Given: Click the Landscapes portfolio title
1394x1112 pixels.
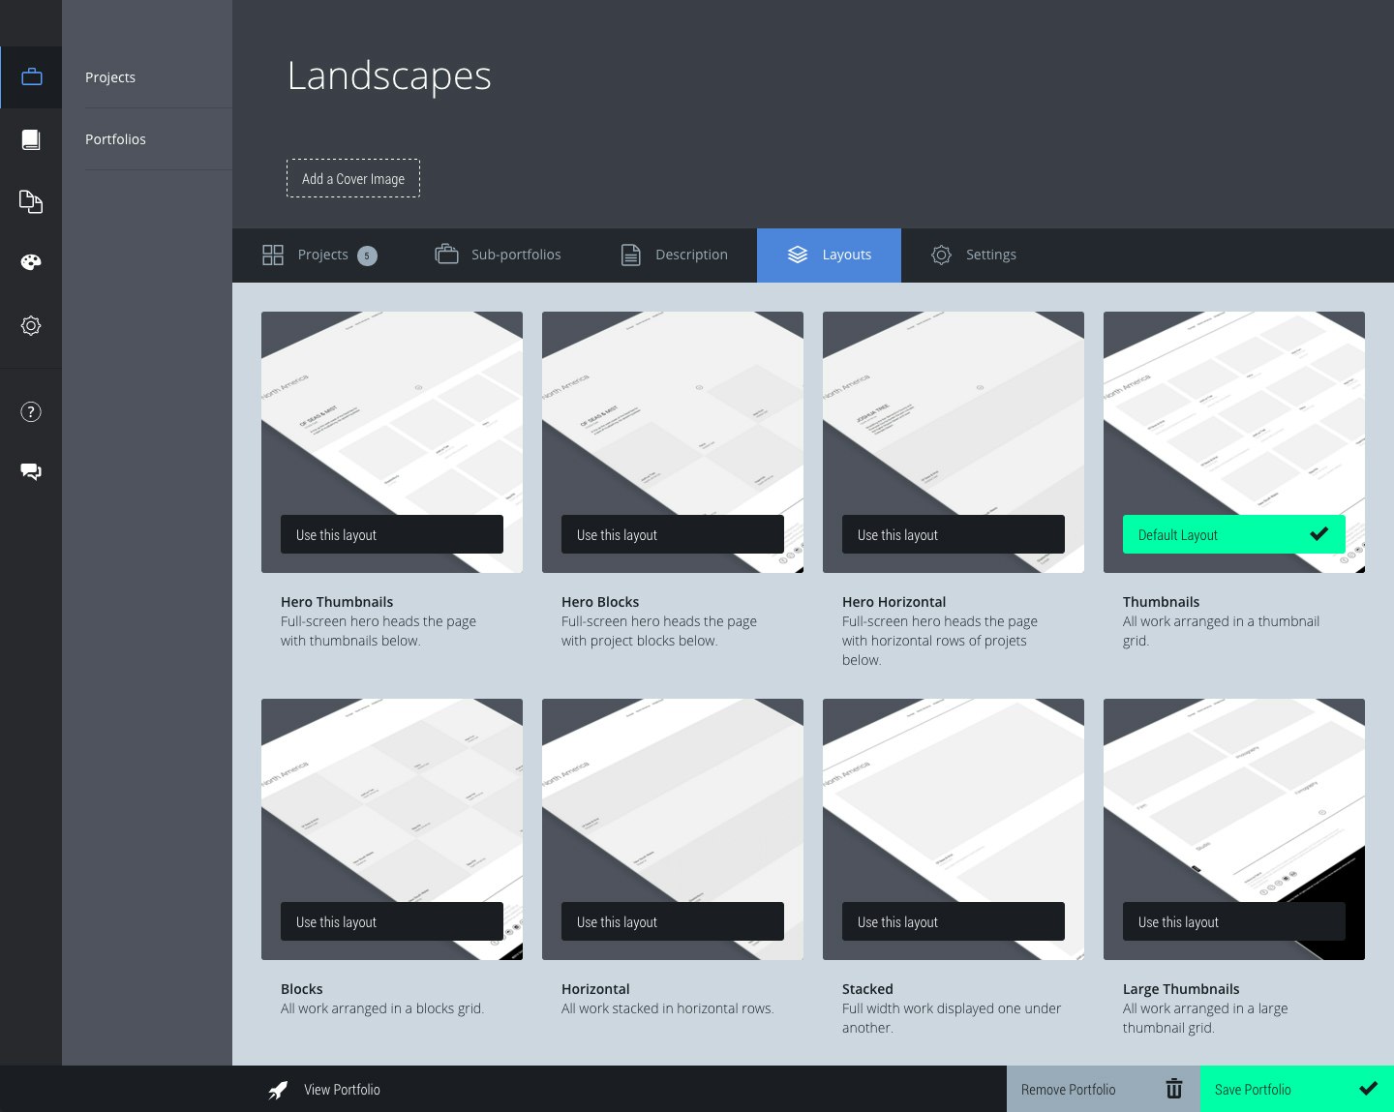Looking at the screenshot, I should [389, 76].
